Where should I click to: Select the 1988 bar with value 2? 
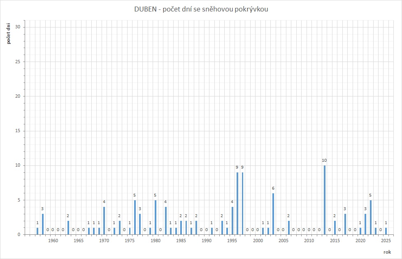[x=196, y=227]
